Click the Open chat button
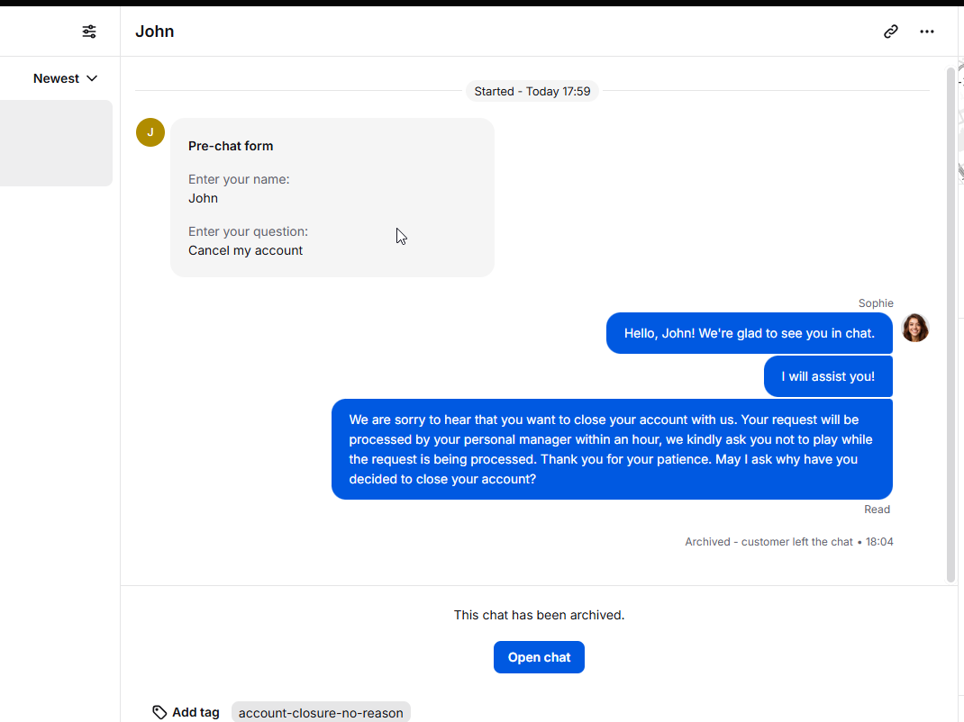 click(x=539, y=657)
